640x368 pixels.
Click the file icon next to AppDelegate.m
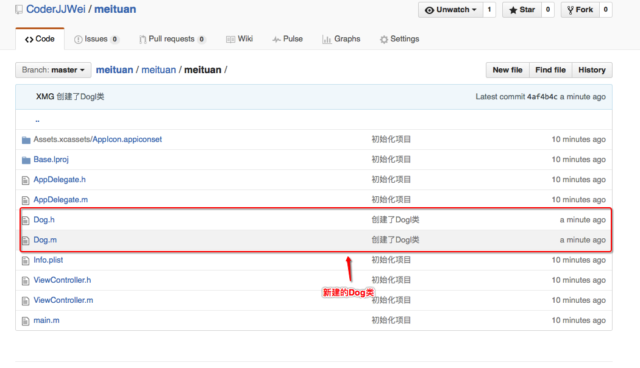click(26, 200)
